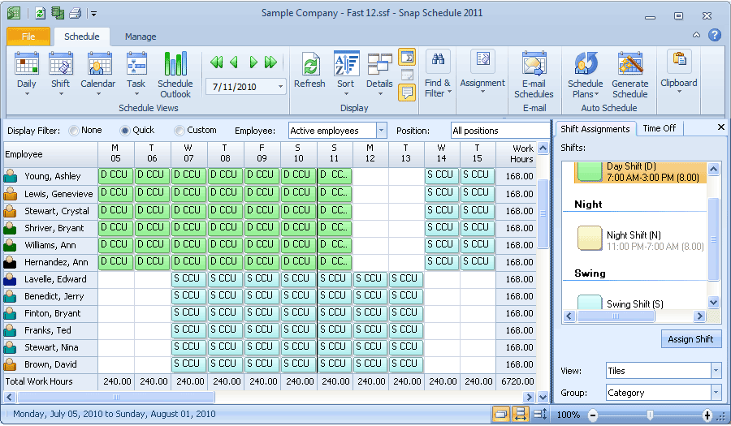Select the Day Shift (D) tile

641,172
